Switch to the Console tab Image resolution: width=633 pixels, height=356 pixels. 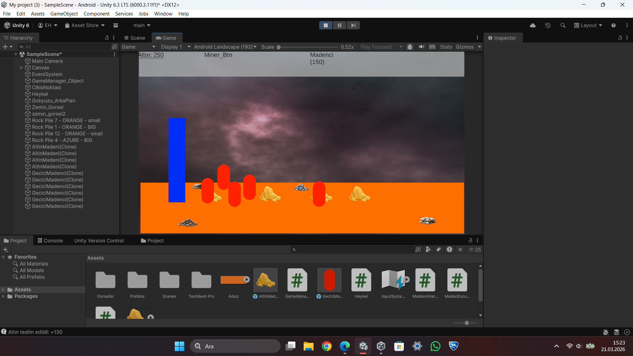(x=50, y=241)
